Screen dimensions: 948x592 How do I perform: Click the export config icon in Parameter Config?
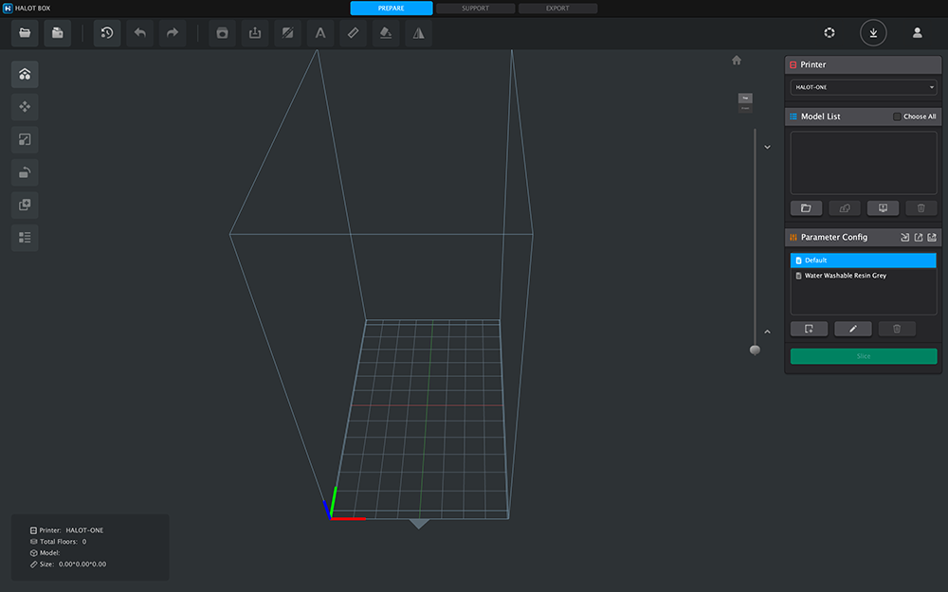tap(919, 238)
